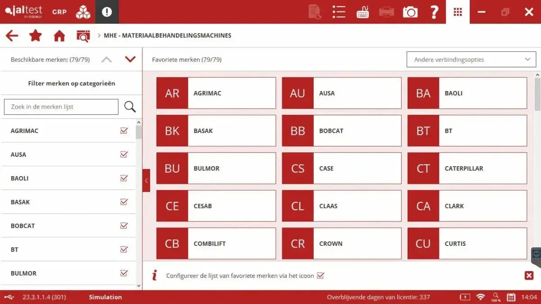The image size is (541, 304).
Task: Click the printer icon
Action: coord(386,12)
